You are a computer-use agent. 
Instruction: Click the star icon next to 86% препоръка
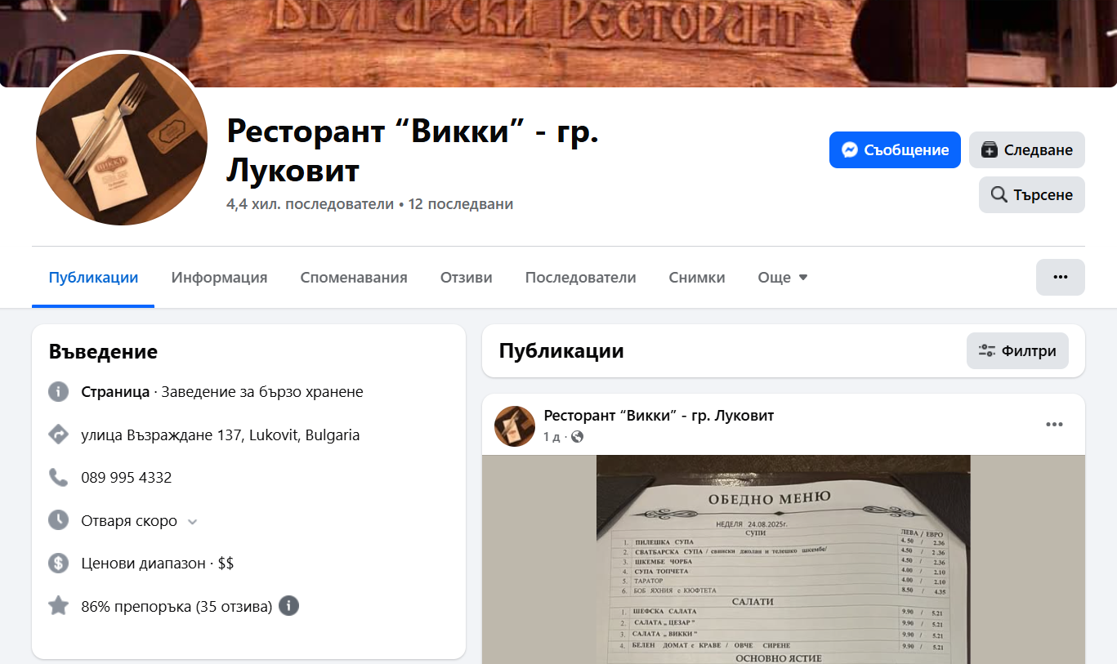pos(58,606)
